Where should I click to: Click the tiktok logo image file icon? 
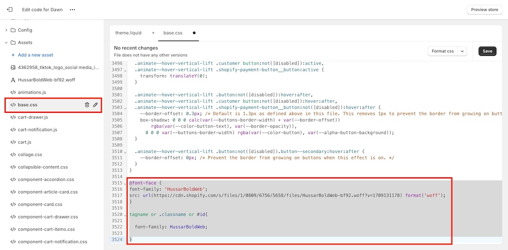click(x=13, y=68)
